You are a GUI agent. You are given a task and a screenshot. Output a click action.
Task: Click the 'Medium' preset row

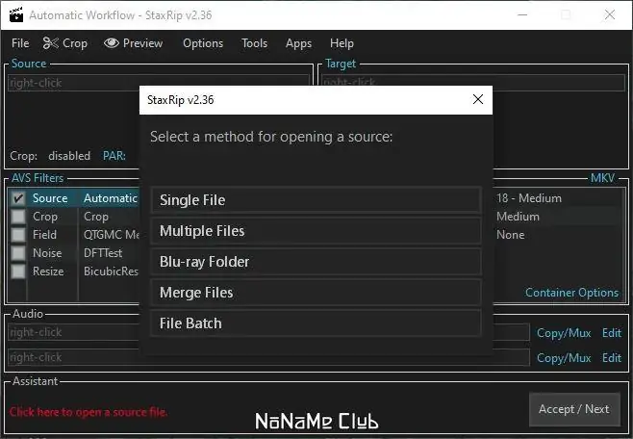pos(518,217)
